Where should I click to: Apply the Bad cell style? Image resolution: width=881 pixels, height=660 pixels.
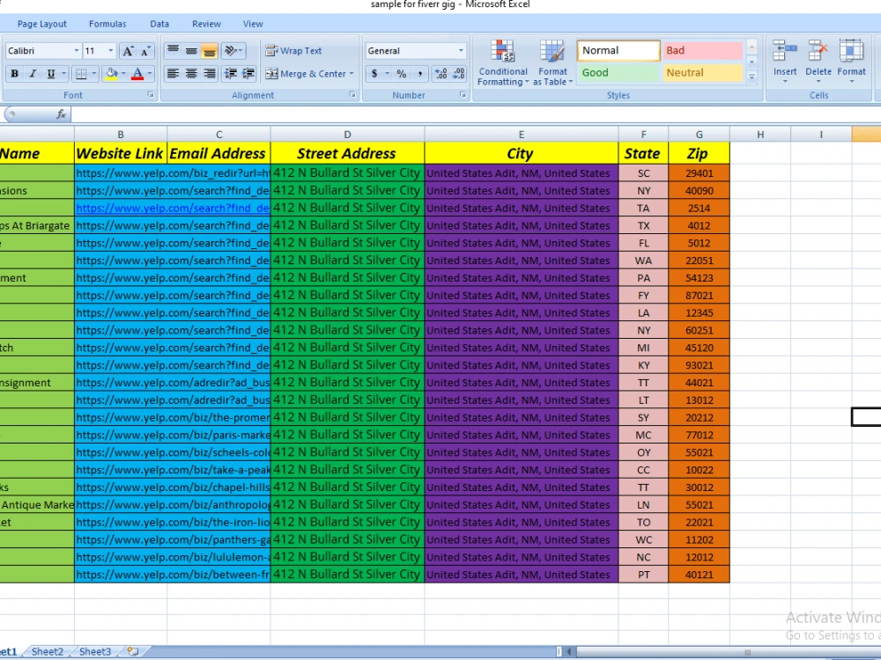coord(702,50)
